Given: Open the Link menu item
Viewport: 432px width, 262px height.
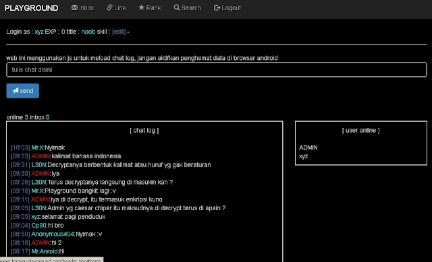Looking at the screenshot, I should [116, 7].
